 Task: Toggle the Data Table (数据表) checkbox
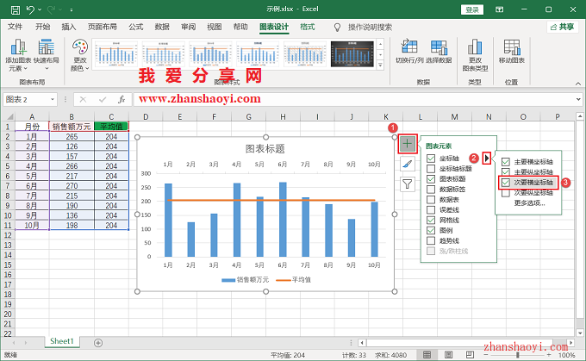[x=431, y=200]
